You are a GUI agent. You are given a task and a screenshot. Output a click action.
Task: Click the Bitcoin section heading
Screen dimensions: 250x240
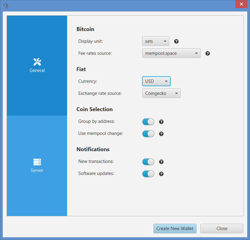click(x=85, y=29)
